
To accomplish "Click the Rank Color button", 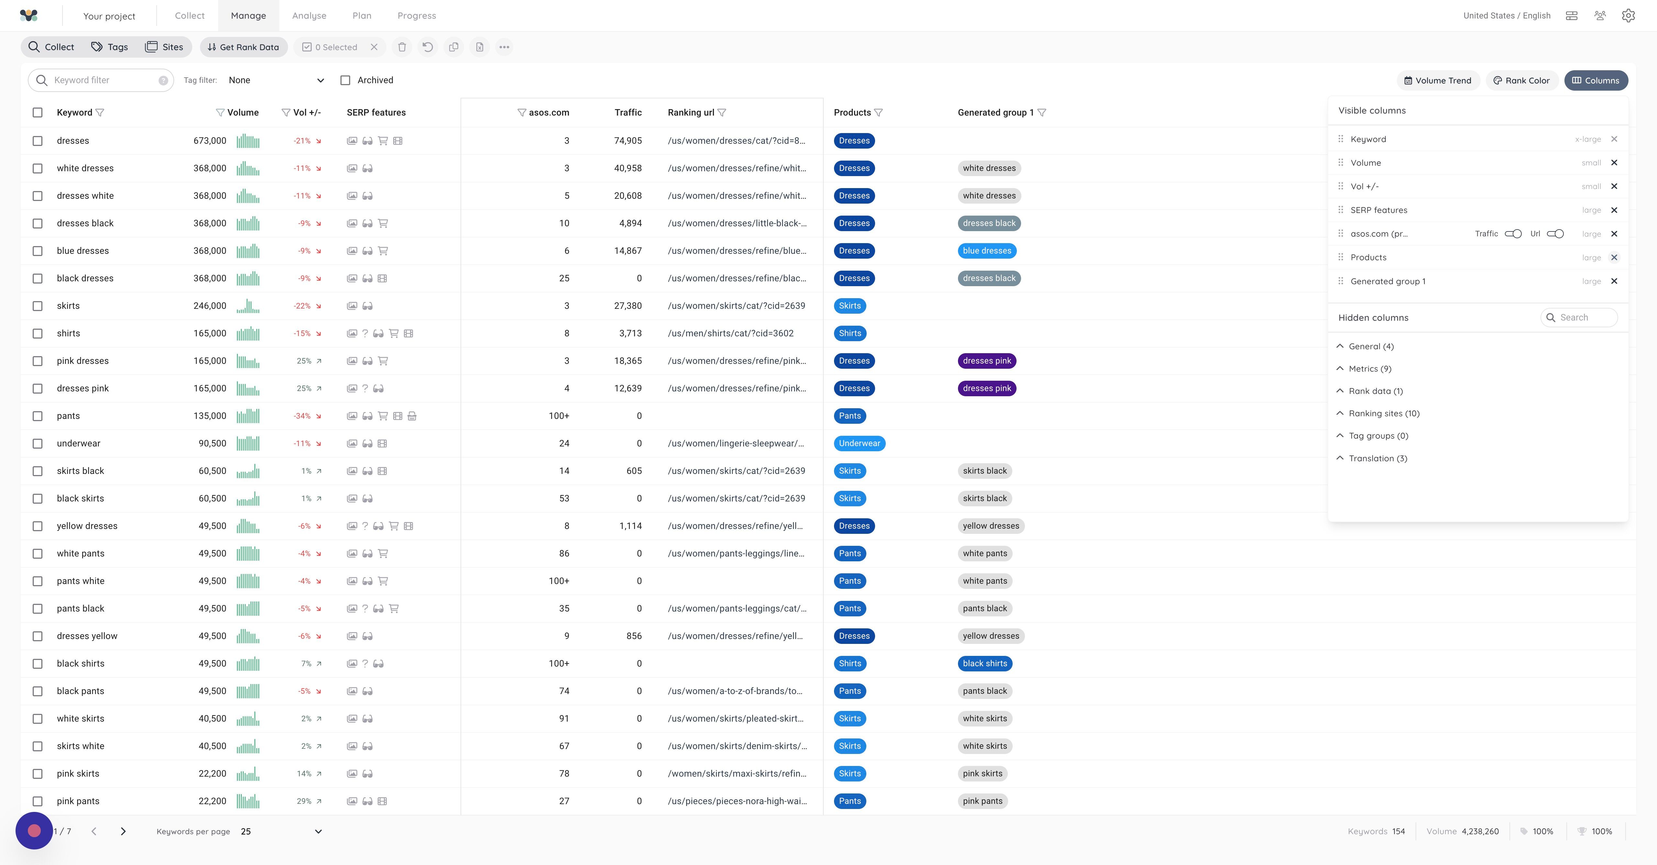I will click(1522, 81).
